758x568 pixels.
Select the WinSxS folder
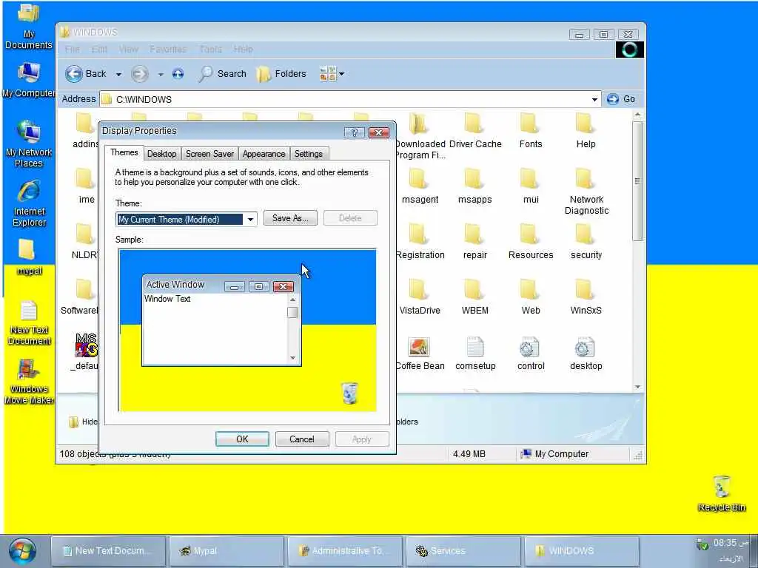586,297
